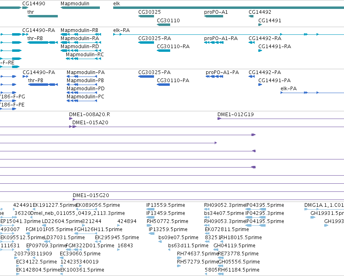The height and width of the screenshot is (276, 344).
Task: Select proPO-A1-PA protein label
Action: point(222,72)
